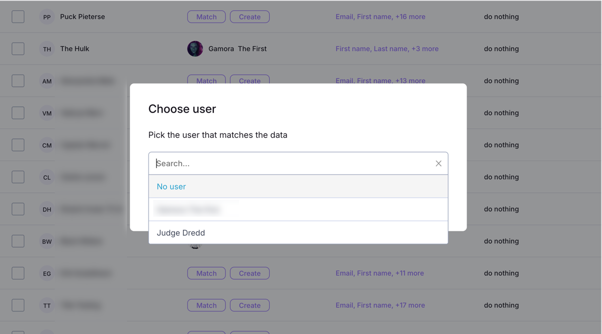Tick the checkbox for Puck Pieterse

pos(18,17)
